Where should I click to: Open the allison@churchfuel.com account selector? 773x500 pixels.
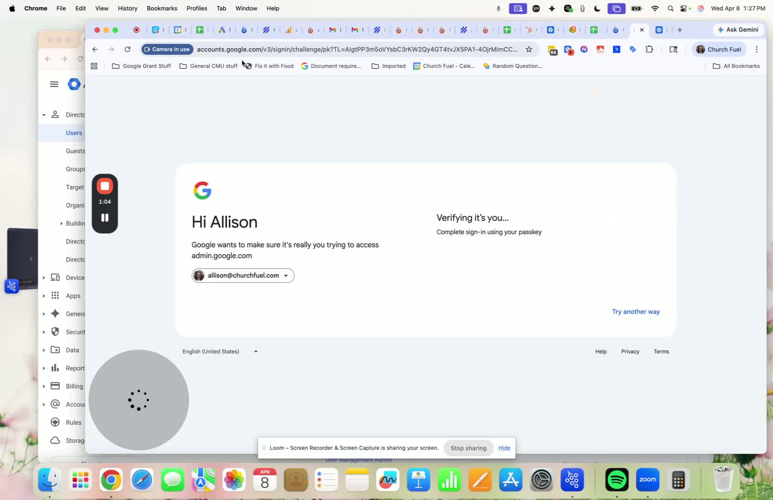click(243, 276)
